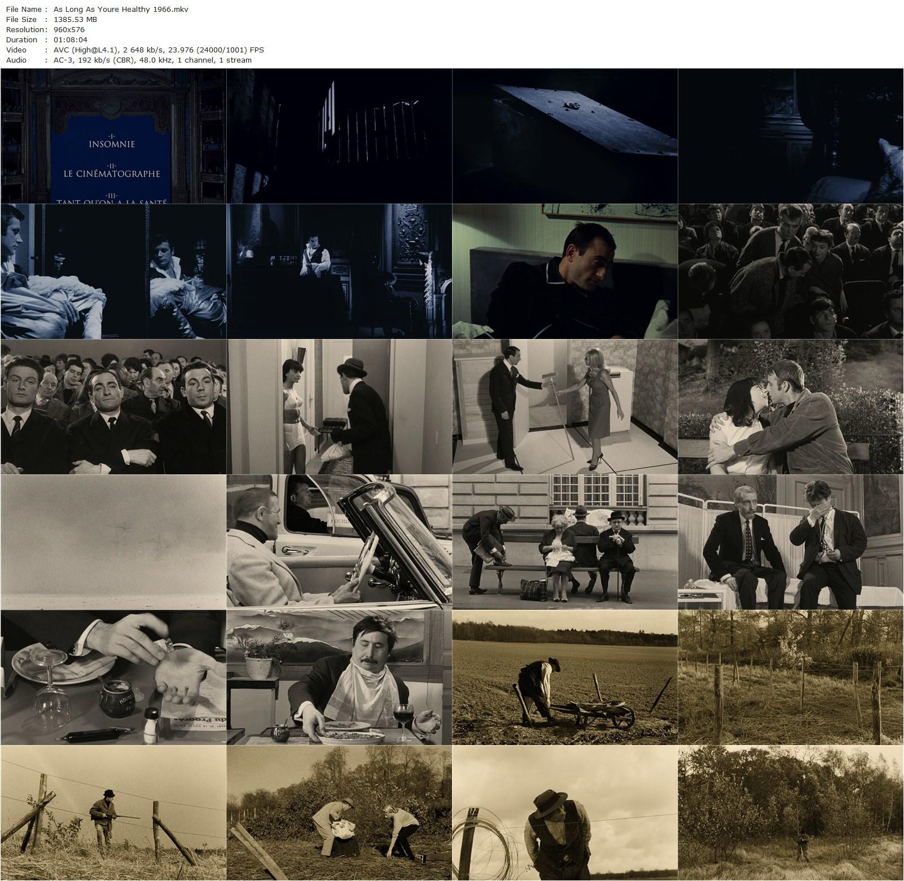This screenshot has width=904, height=881.
Task: Click the hunter with rifle by fence thumbnail
Action: point(113,812)
